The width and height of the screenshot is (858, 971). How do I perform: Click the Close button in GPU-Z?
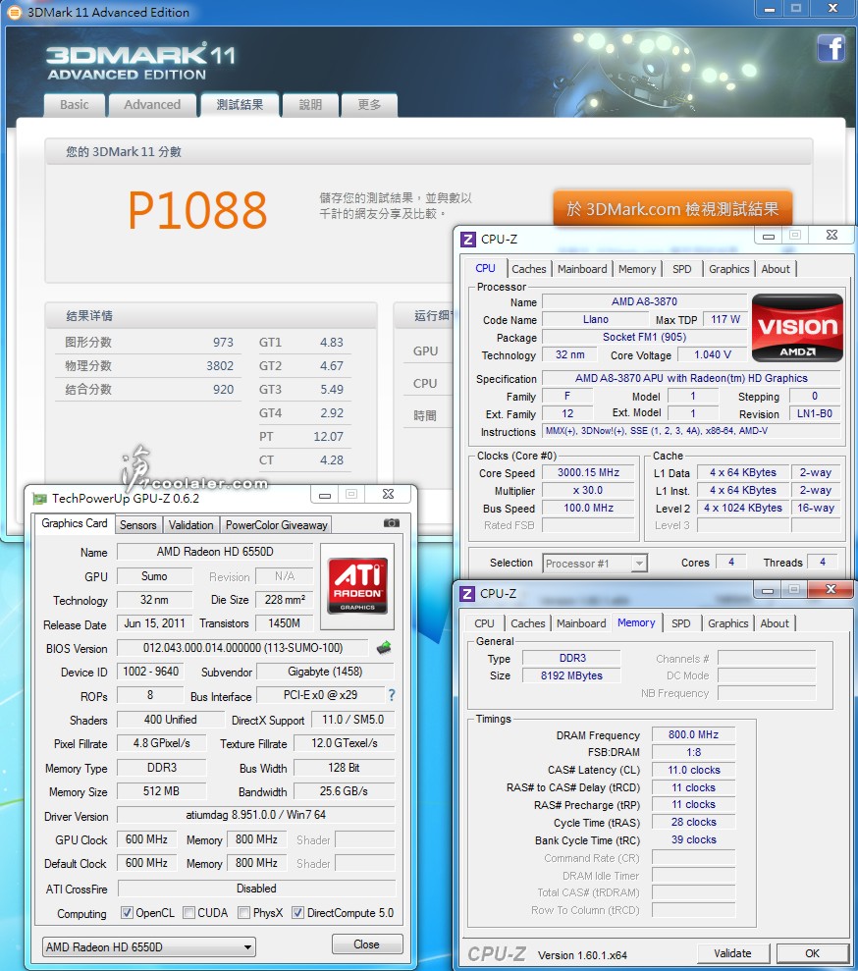pos(367,944)
